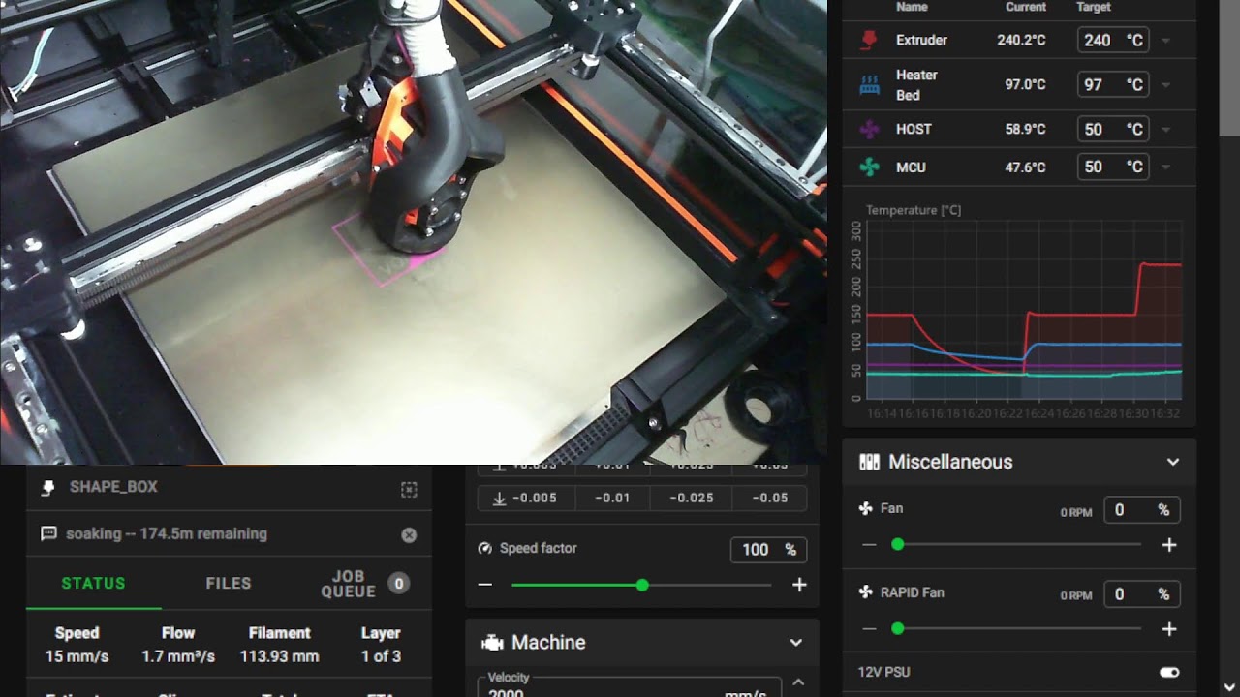Lower Z offset by -0.01
Viewport: 1240px width, 697px height.
pyautogui.click(x=612, y=498)
